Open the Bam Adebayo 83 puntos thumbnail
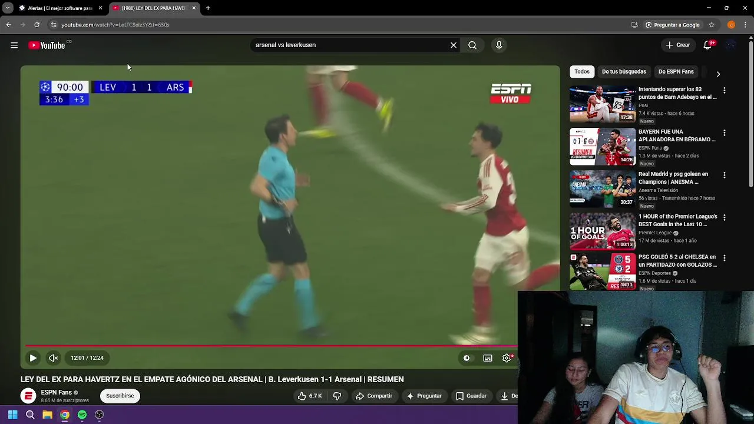The height and width of the screenshot is (424, 754). coord(603,104)
